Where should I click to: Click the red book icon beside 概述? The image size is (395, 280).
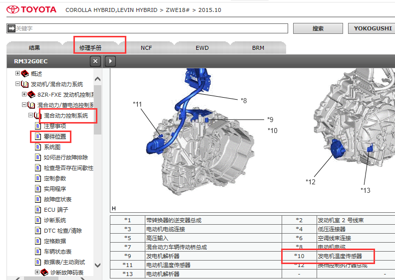[x=24, y=73]
